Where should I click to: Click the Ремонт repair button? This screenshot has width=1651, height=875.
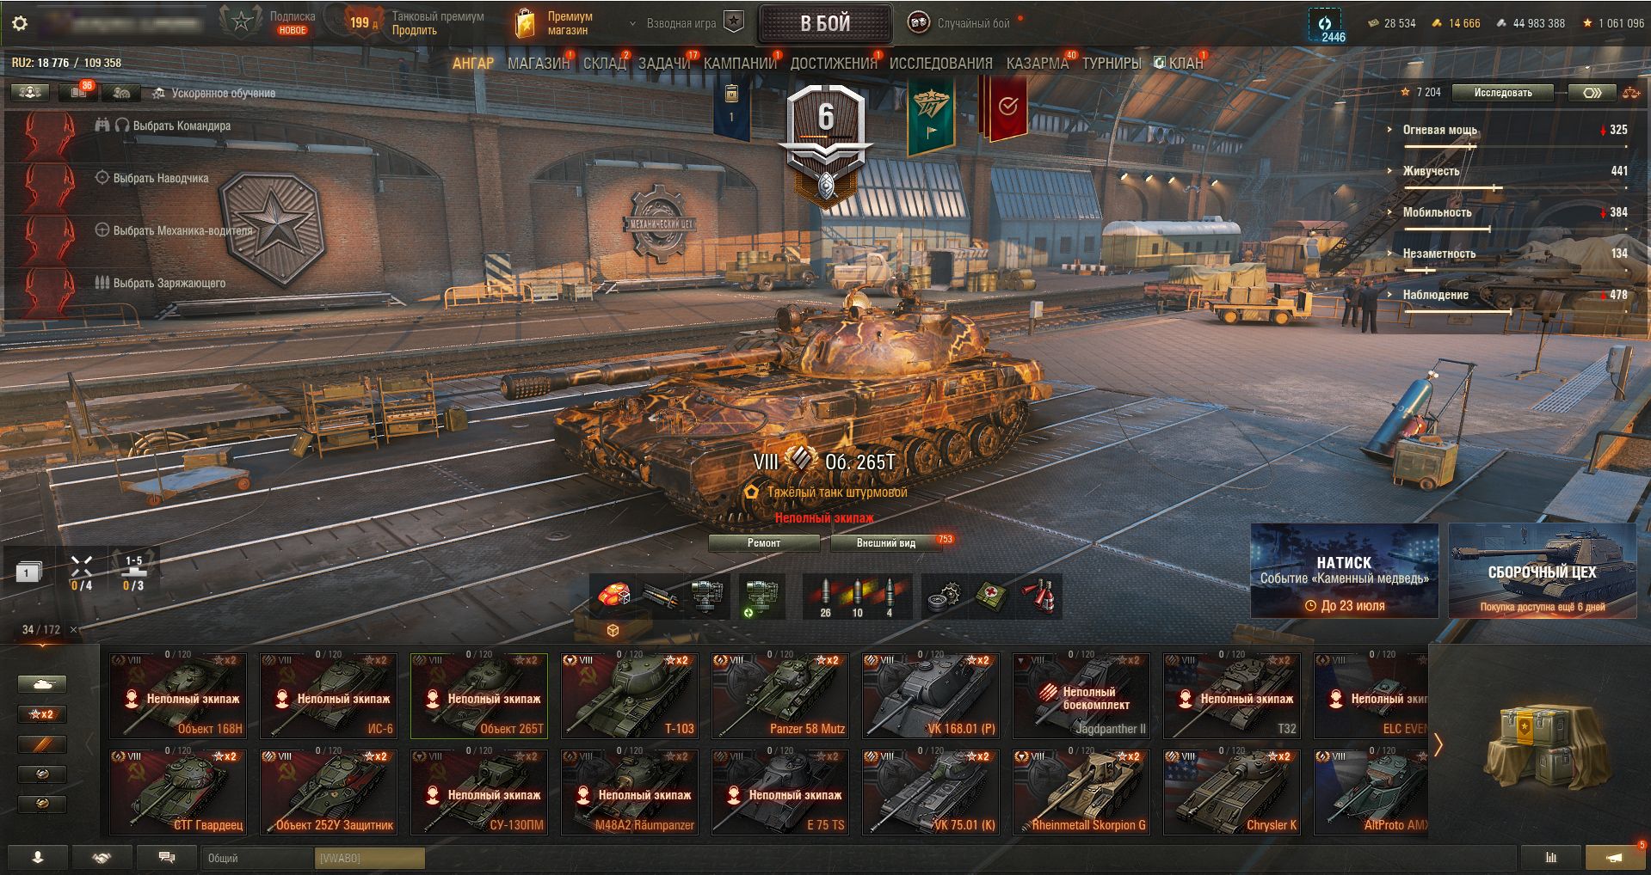764,542
